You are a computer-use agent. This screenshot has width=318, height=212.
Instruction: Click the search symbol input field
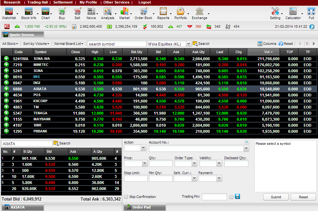[x=117, y=44]
